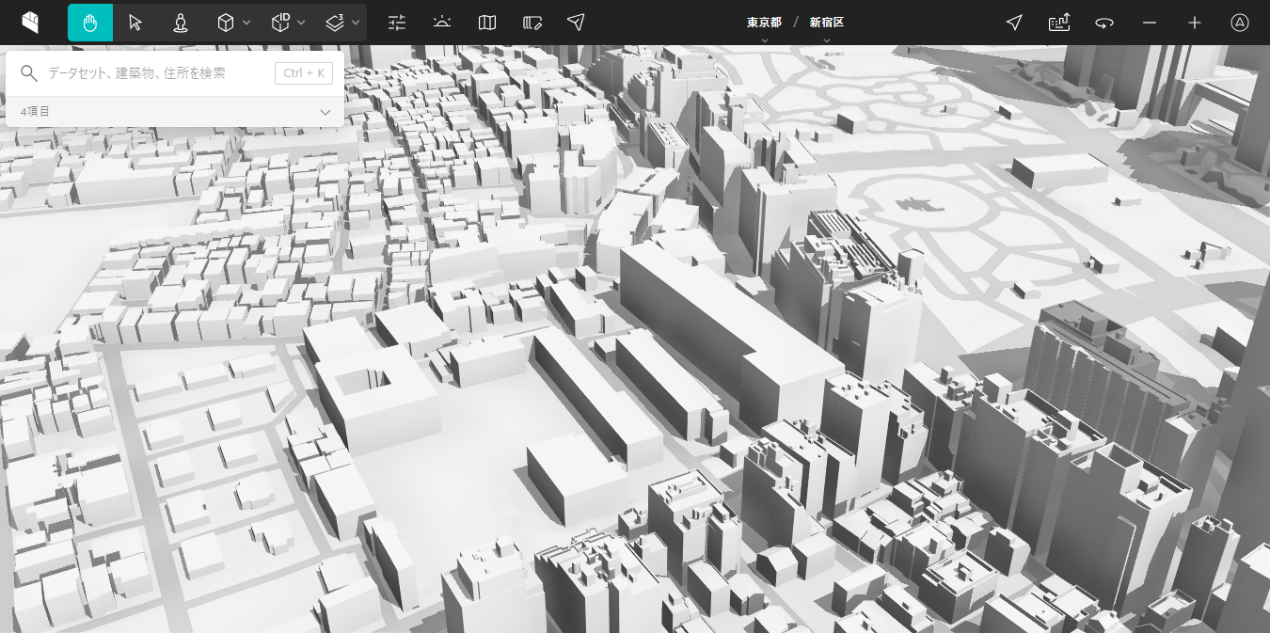Image resolution: width=1270 pixels, height=633 pixels.
Task: Open the 東京都 prefecture breadcrumb
Action: point(764,23)
